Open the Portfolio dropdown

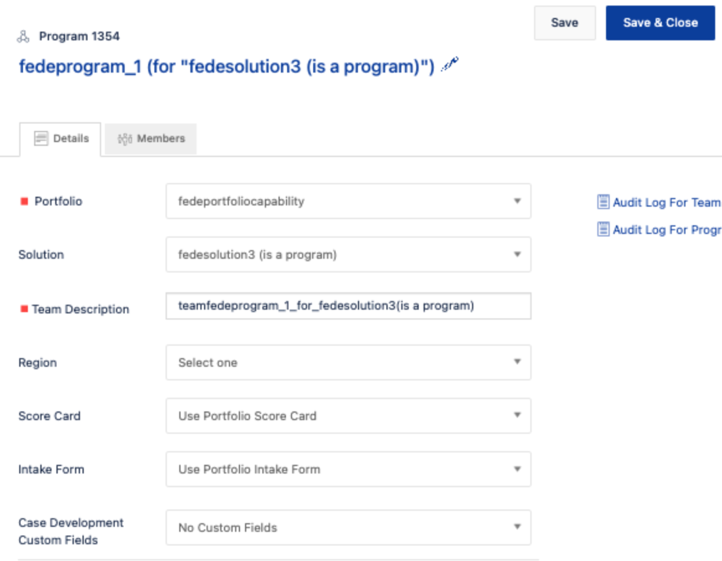348,201
